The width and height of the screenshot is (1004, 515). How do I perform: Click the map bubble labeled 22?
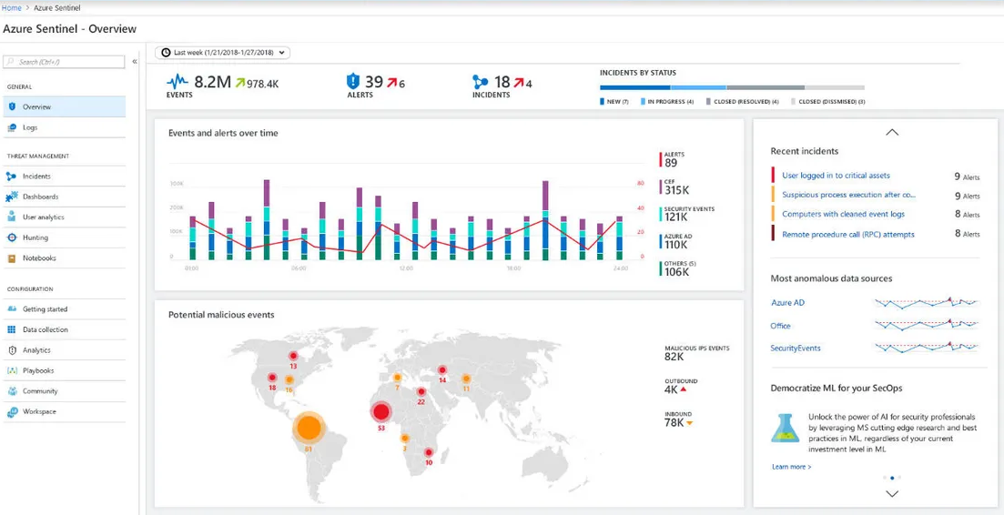tap(421, 391)
